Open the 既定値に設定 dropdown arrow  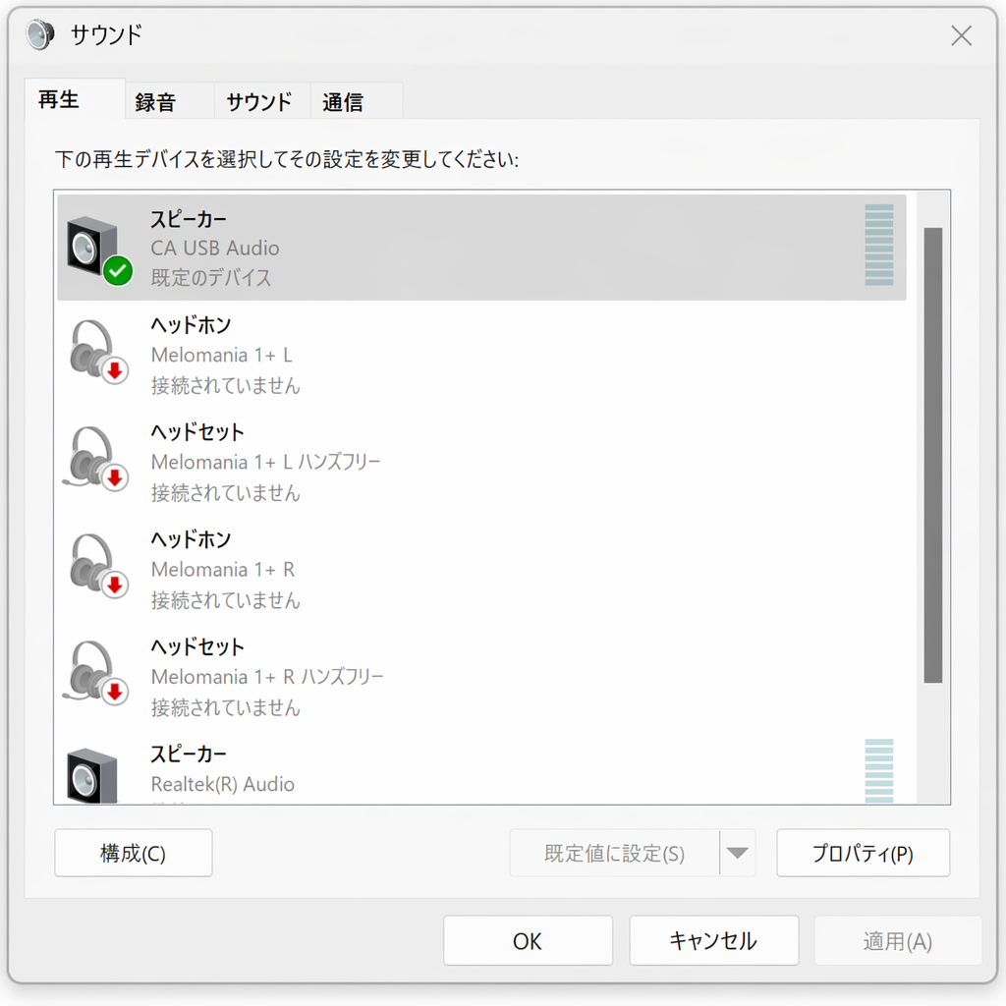738,853
